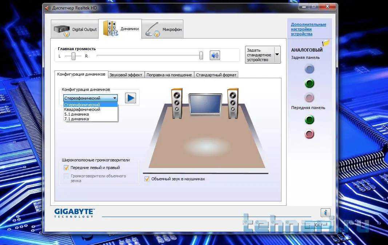The height and width of the screenshot is (245, 388).
Task: Select Стереофонический in the dropdown list
Action: (90, 105)
